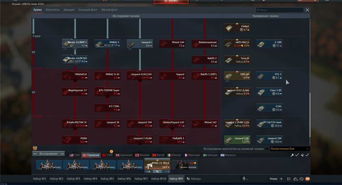Select the T-72M1 tank card
This screenshot has width=342, height=185.
click(107, 108)
